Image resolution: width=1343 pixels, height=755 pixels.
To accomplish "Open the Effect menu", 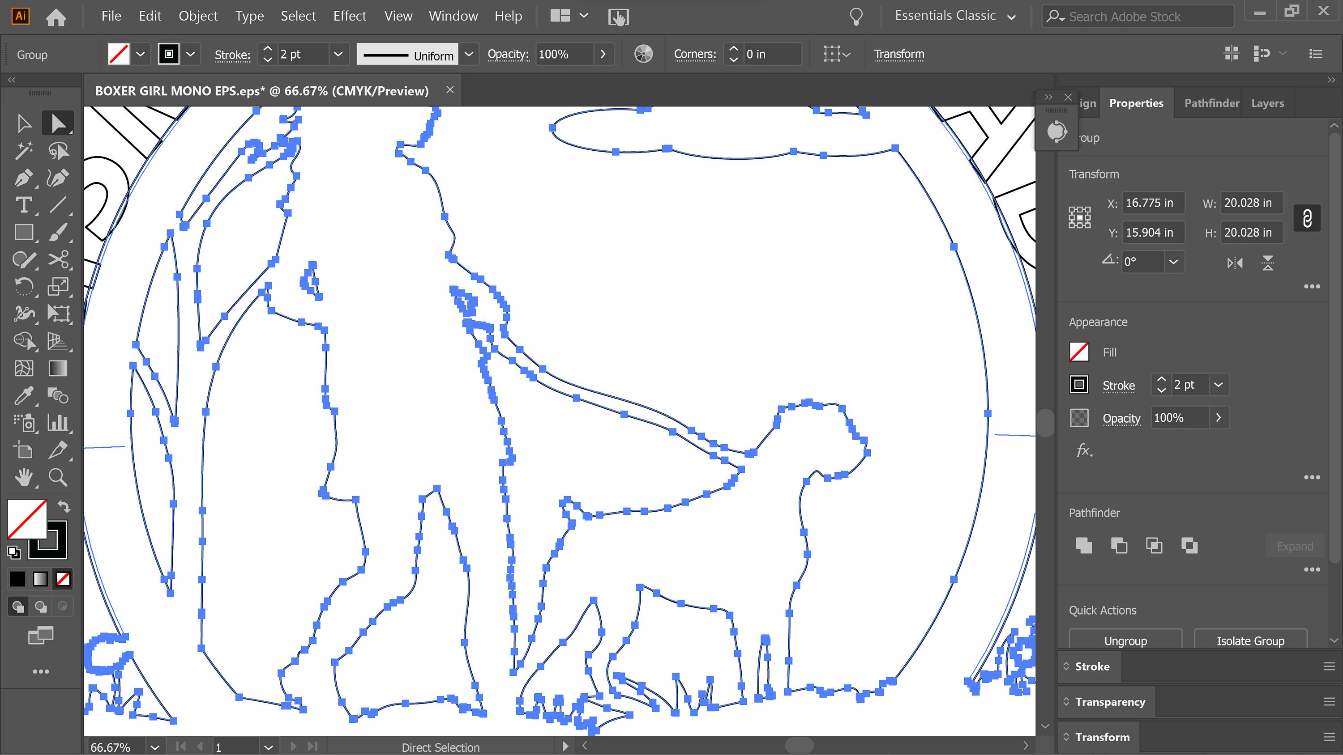I will [x=349, y=16].
